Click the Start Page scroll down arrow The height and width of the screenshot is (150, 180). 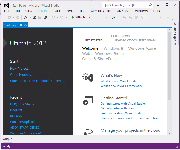pyautogui.click(x=170, y=133)
